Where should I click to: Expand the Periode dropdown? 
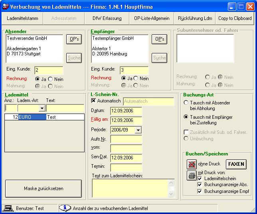coord(138,130)
